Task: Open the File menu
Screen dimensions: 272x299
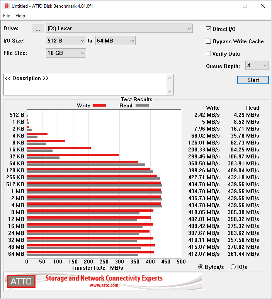Action: (x=7, y=16)
